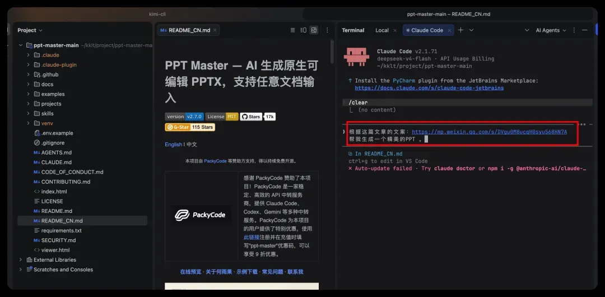Click the Terminal panel title
The height and width of the screenshot is (297, 605).
click(353, 30)
